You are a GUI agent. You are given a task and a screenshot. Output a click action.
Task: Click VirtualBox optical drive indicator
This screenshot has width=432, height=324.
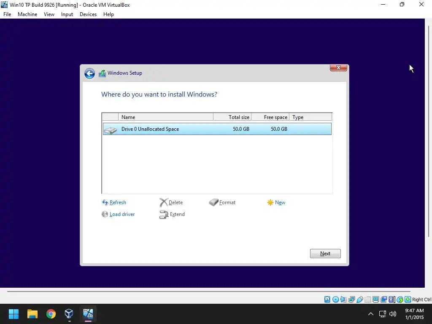tap(335, 300)
